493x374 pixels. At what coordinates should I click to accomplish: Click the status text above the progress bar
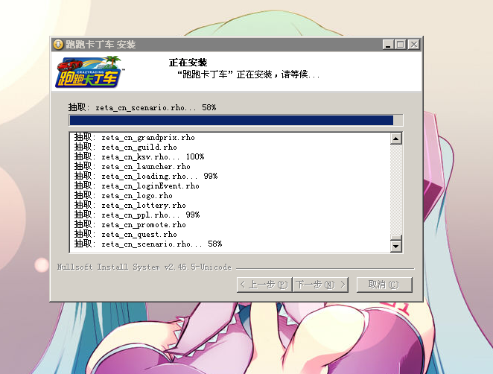click(x=142, y=107)
